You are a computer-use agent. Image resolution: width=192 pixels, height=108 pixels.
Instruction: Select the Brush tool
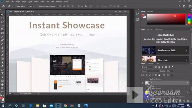pyautogui.click(x=2, y=44)
